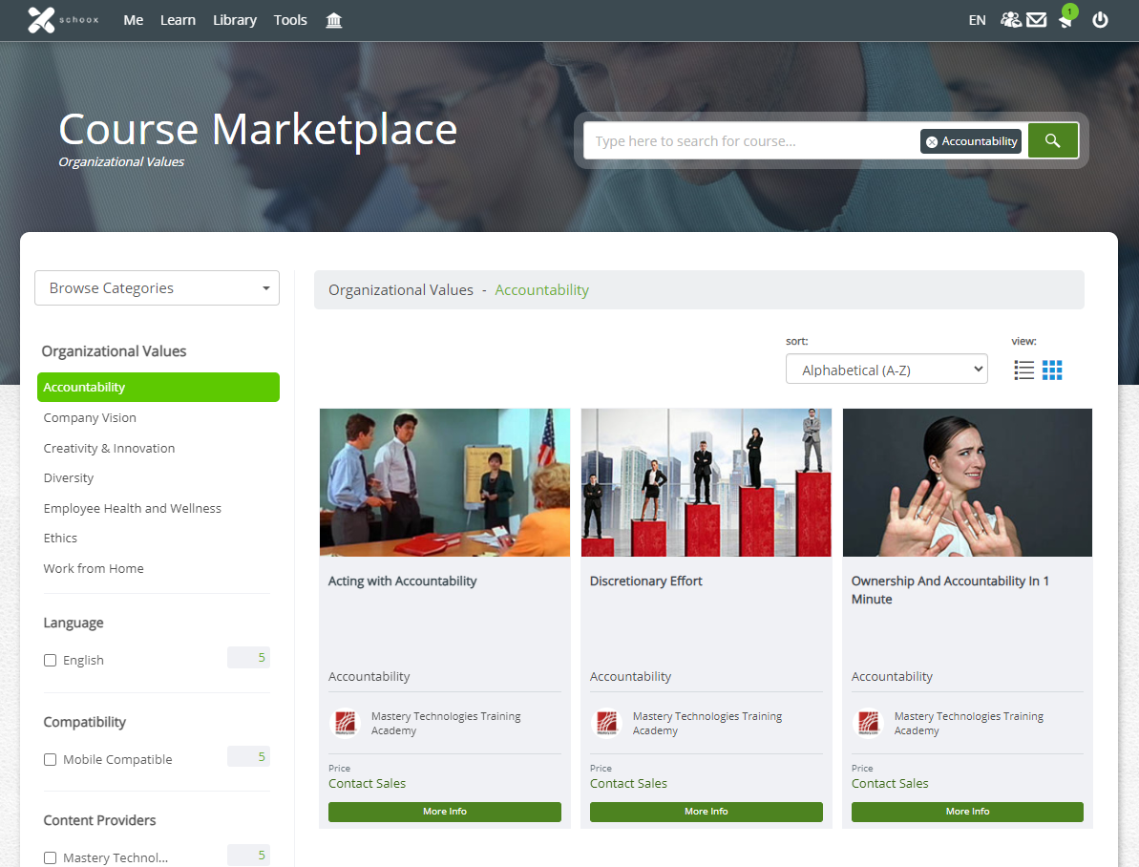Toggle the Mobile Compatible checkbox
Screen dimensions: 1139x867
point(50,759)
